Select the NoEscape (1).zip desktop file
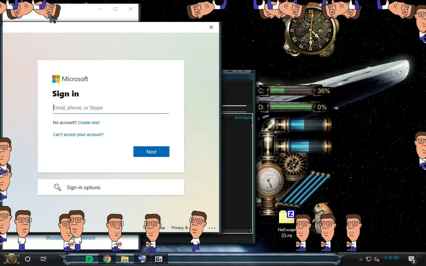This screenshot has width=426, height=266. 287,224
